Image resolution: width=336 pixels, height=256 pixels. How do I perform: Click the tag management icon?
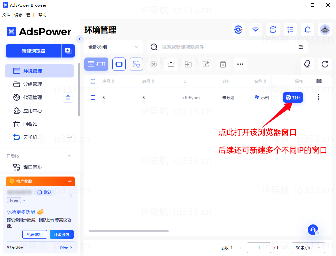307,64
